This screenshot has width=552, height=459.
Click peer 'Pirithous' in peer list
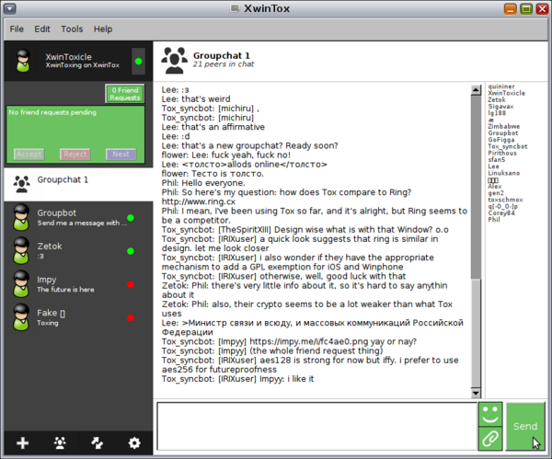pyautogui.click(x=502, y=153)
